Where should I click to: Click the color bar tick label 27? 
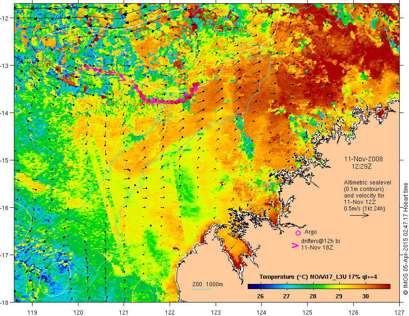point(286,296)
